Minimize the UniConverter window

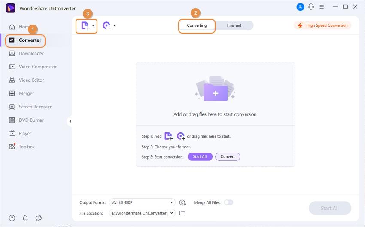tap(335, 7)
